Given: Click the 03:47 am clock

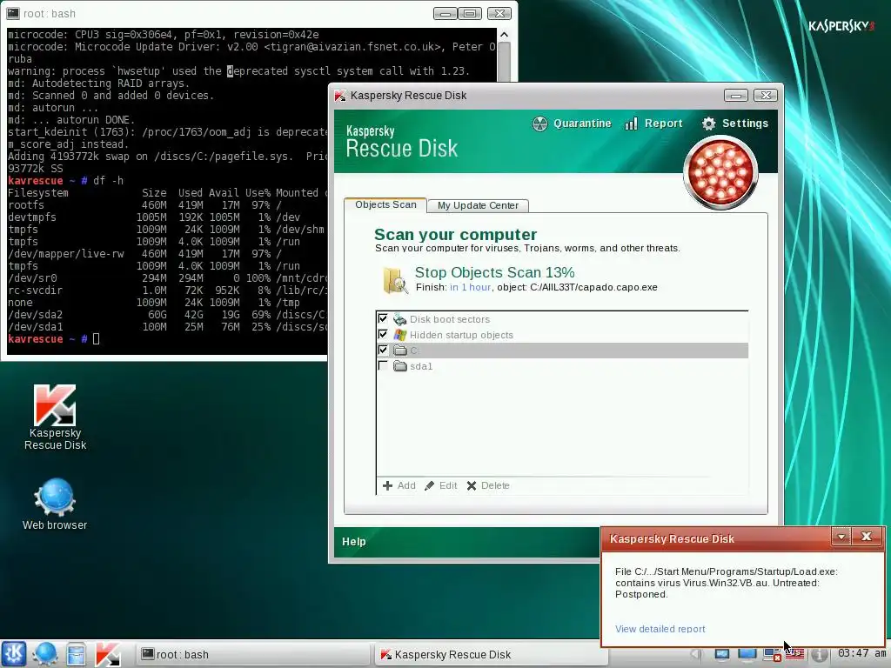Looking at the screenshot, I should point(861,653).
